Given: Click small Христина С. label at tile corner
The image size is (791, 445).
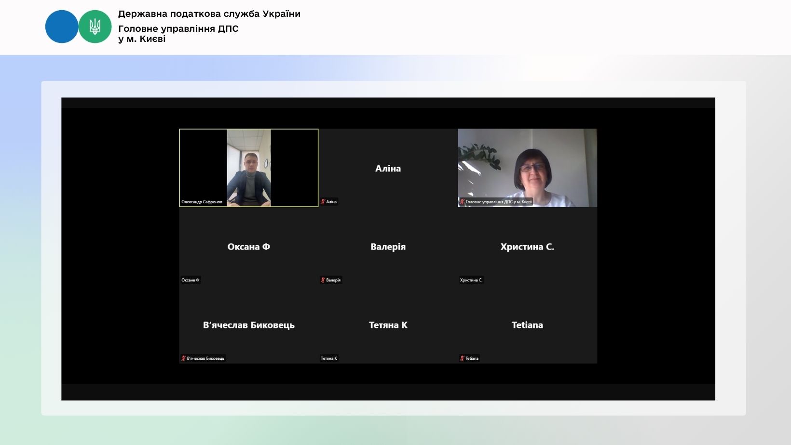Looking at the screenshot, I should 471,280.
